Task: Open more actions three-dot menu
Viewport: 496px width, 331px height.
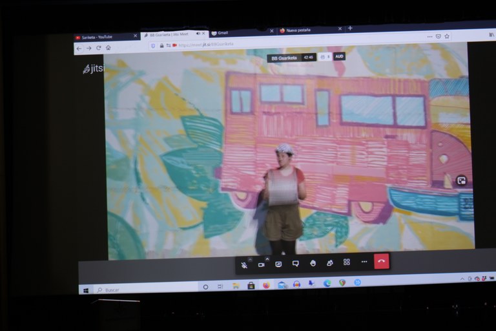Action: click(364, 262)
